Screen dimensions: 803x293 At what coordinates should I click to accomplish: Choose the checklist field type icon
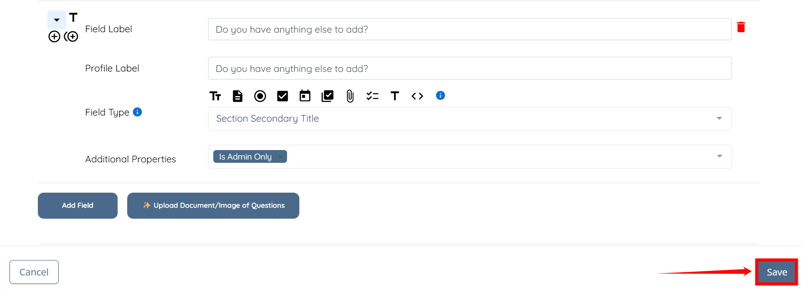point(372,96)
